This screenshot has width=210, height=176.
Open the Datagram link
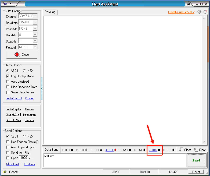(29, 115)
